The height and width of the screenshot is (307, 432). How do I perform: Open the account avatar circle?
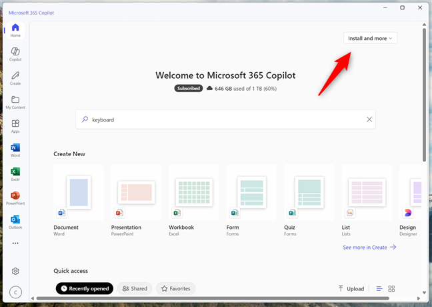(15, 292)
